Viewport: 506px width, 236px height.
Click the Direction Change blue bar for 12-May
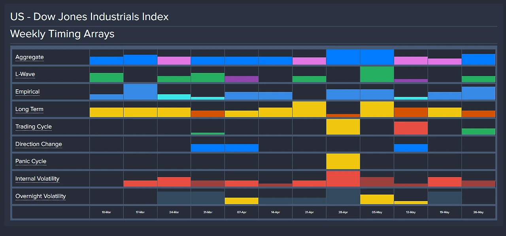(411, 148)
